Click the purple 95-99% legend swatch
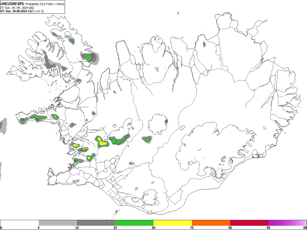Screen dimensions: 307x230 pyautogui.click(x=288, y=223)
